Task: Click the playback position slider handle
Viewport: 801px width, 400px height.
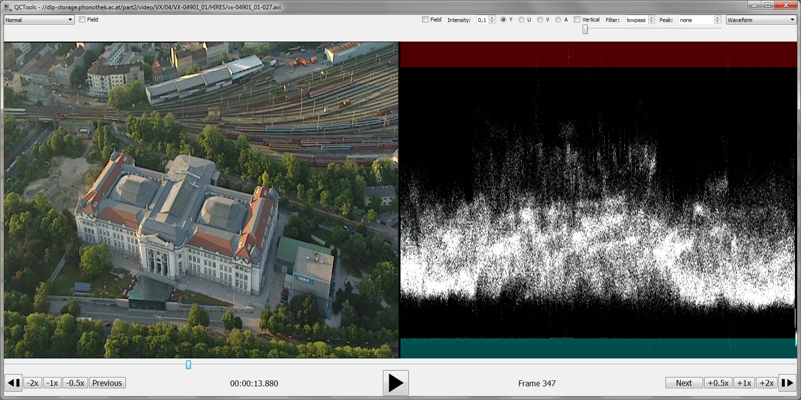Action: click(188, 365)
